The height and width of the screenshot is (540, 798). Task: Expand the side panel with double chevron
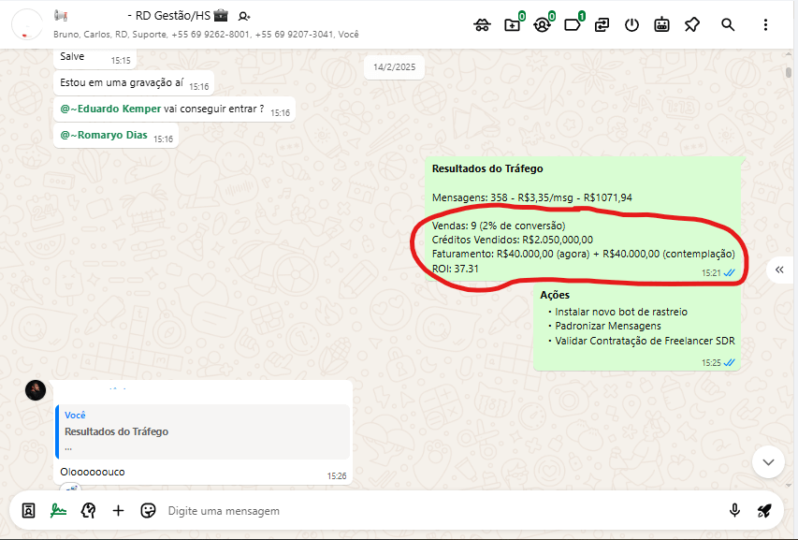tap(779, 270)
